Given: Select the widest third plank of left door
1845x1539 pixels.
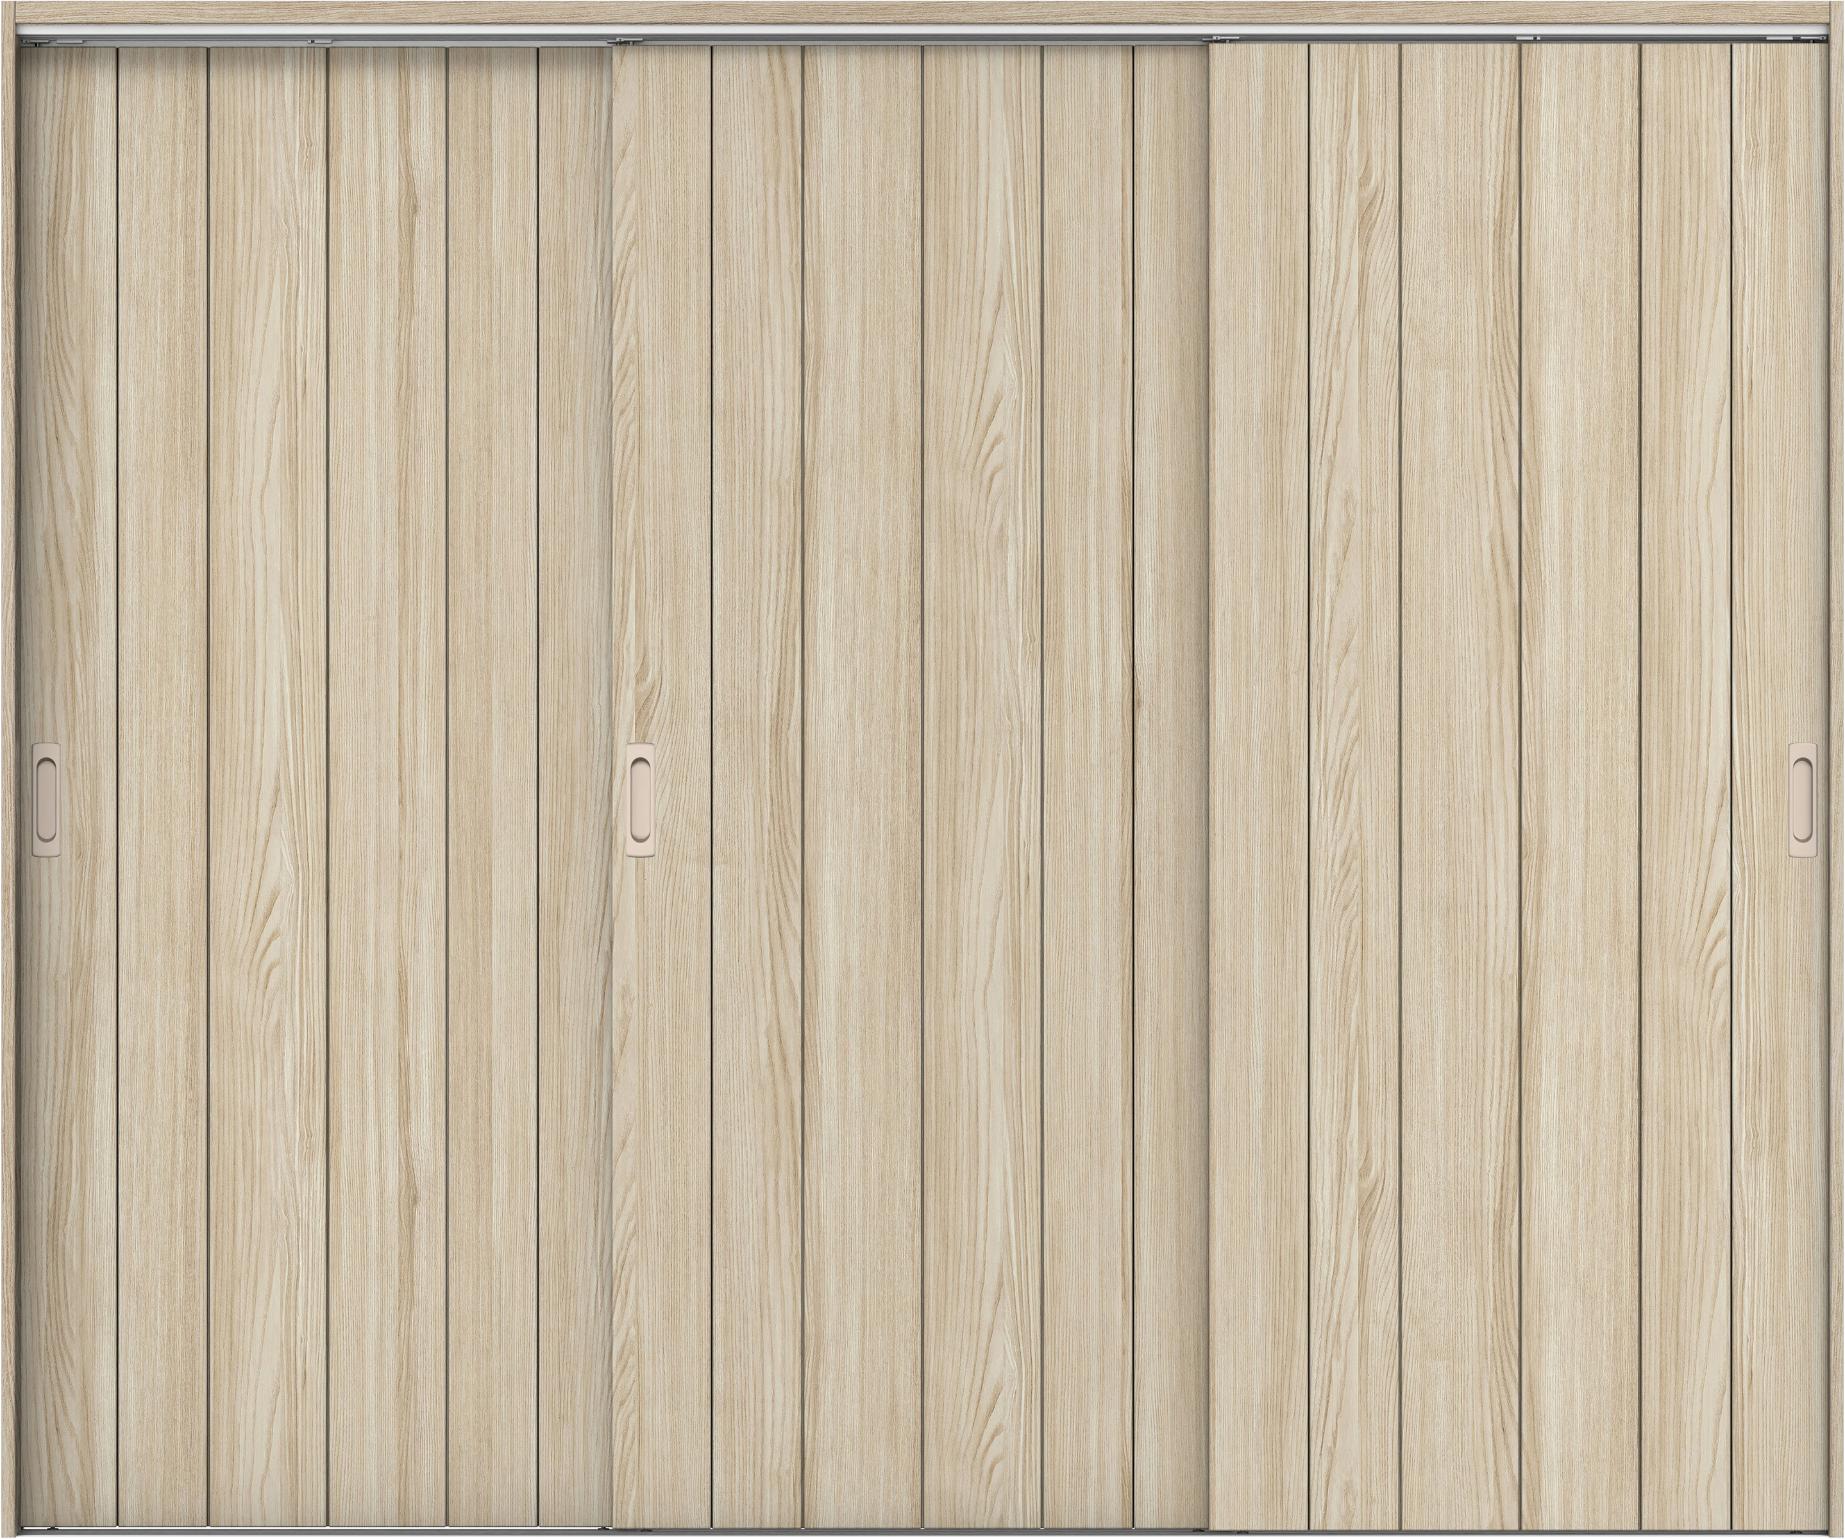Looking at the screenshot, I should pyautogui.click(x=268, y=786).
